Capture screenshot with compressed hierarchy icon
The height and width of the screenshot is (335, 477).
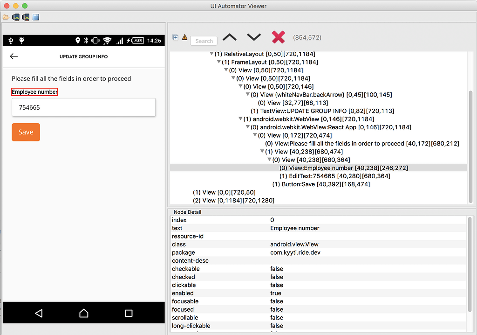pos(25,16)
